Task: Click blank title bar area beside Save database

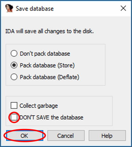Action: (86, 9)
